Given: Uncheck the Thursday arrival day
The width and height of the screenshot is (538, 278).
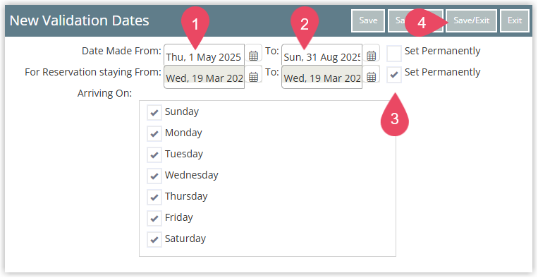Looking at the screenshot, I should click(154, 198).
